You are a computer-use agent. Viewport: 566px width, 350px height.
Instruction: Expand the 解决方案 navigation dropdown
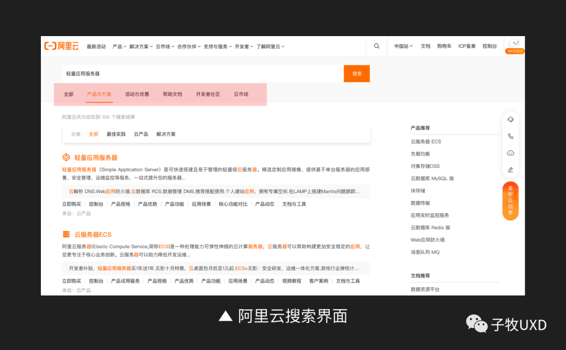click(141, 47)
